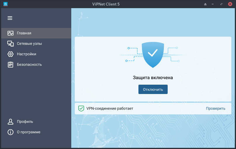Open the Сетевые узлы section label
This screenshot has height=149, width=236.
pyautogui.click(x=29, y=44)
